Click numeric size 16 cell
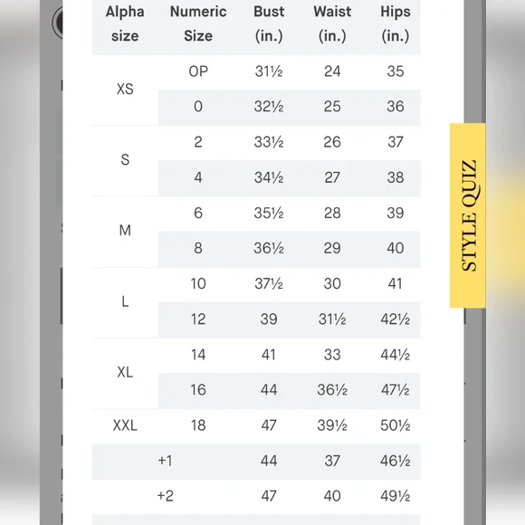Image resolution: width=525 pixels, height=525 pixels. [x=198, y=390]
